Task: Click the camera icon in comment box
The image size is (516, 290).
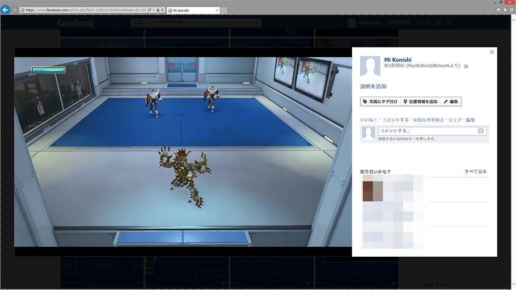Action: pos(481,131)
